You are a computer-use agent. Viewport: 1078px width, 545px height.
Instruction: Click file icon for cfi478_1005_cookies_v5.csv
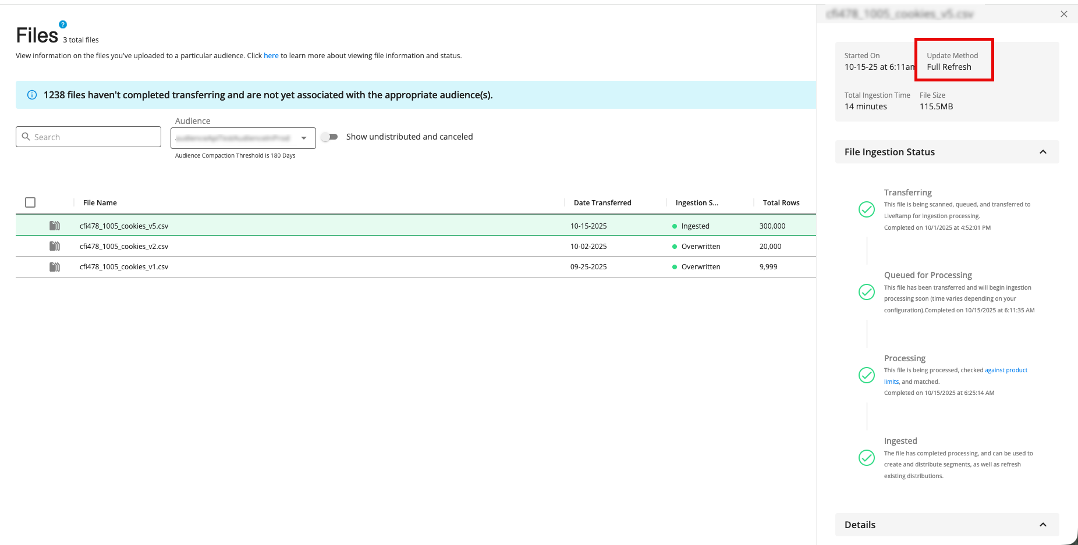coord(55,226)
